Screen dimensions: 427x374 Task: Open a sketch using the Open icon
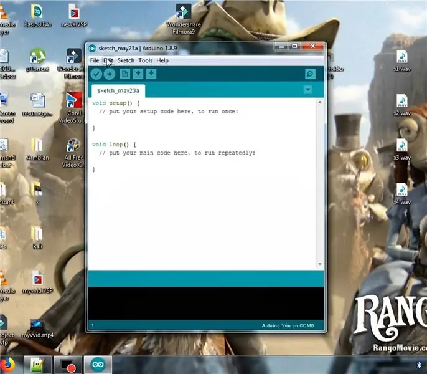click(x=138, y=74)
